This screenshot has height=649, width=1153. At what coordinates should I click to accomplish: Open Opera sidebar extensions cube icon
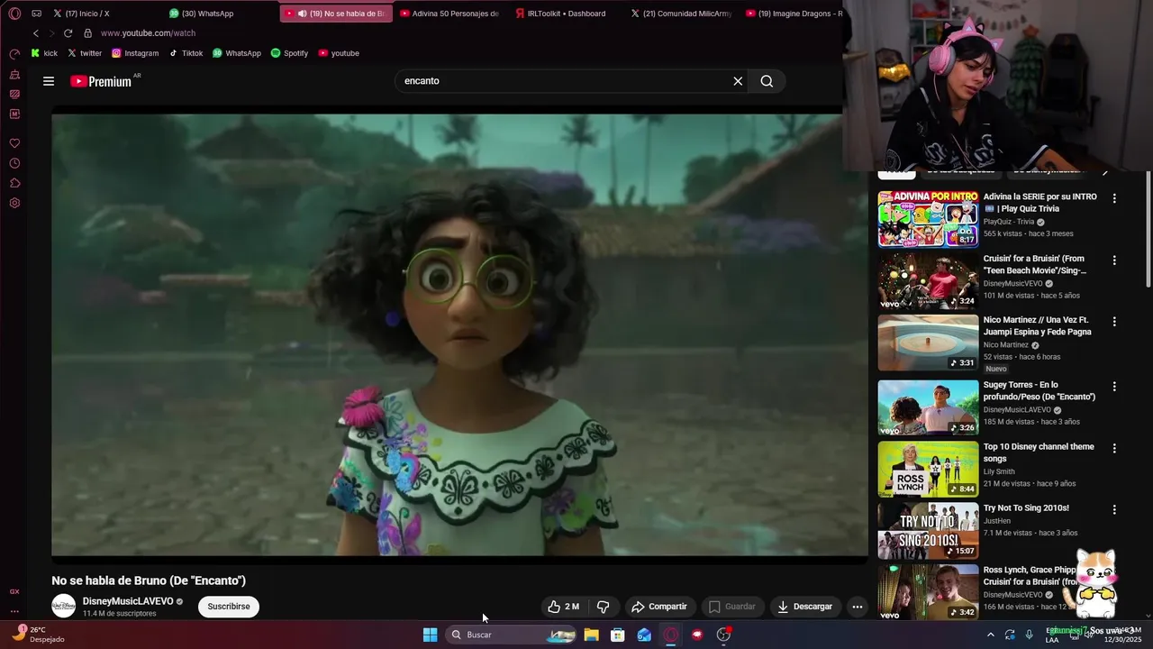(x=14, y=183)
